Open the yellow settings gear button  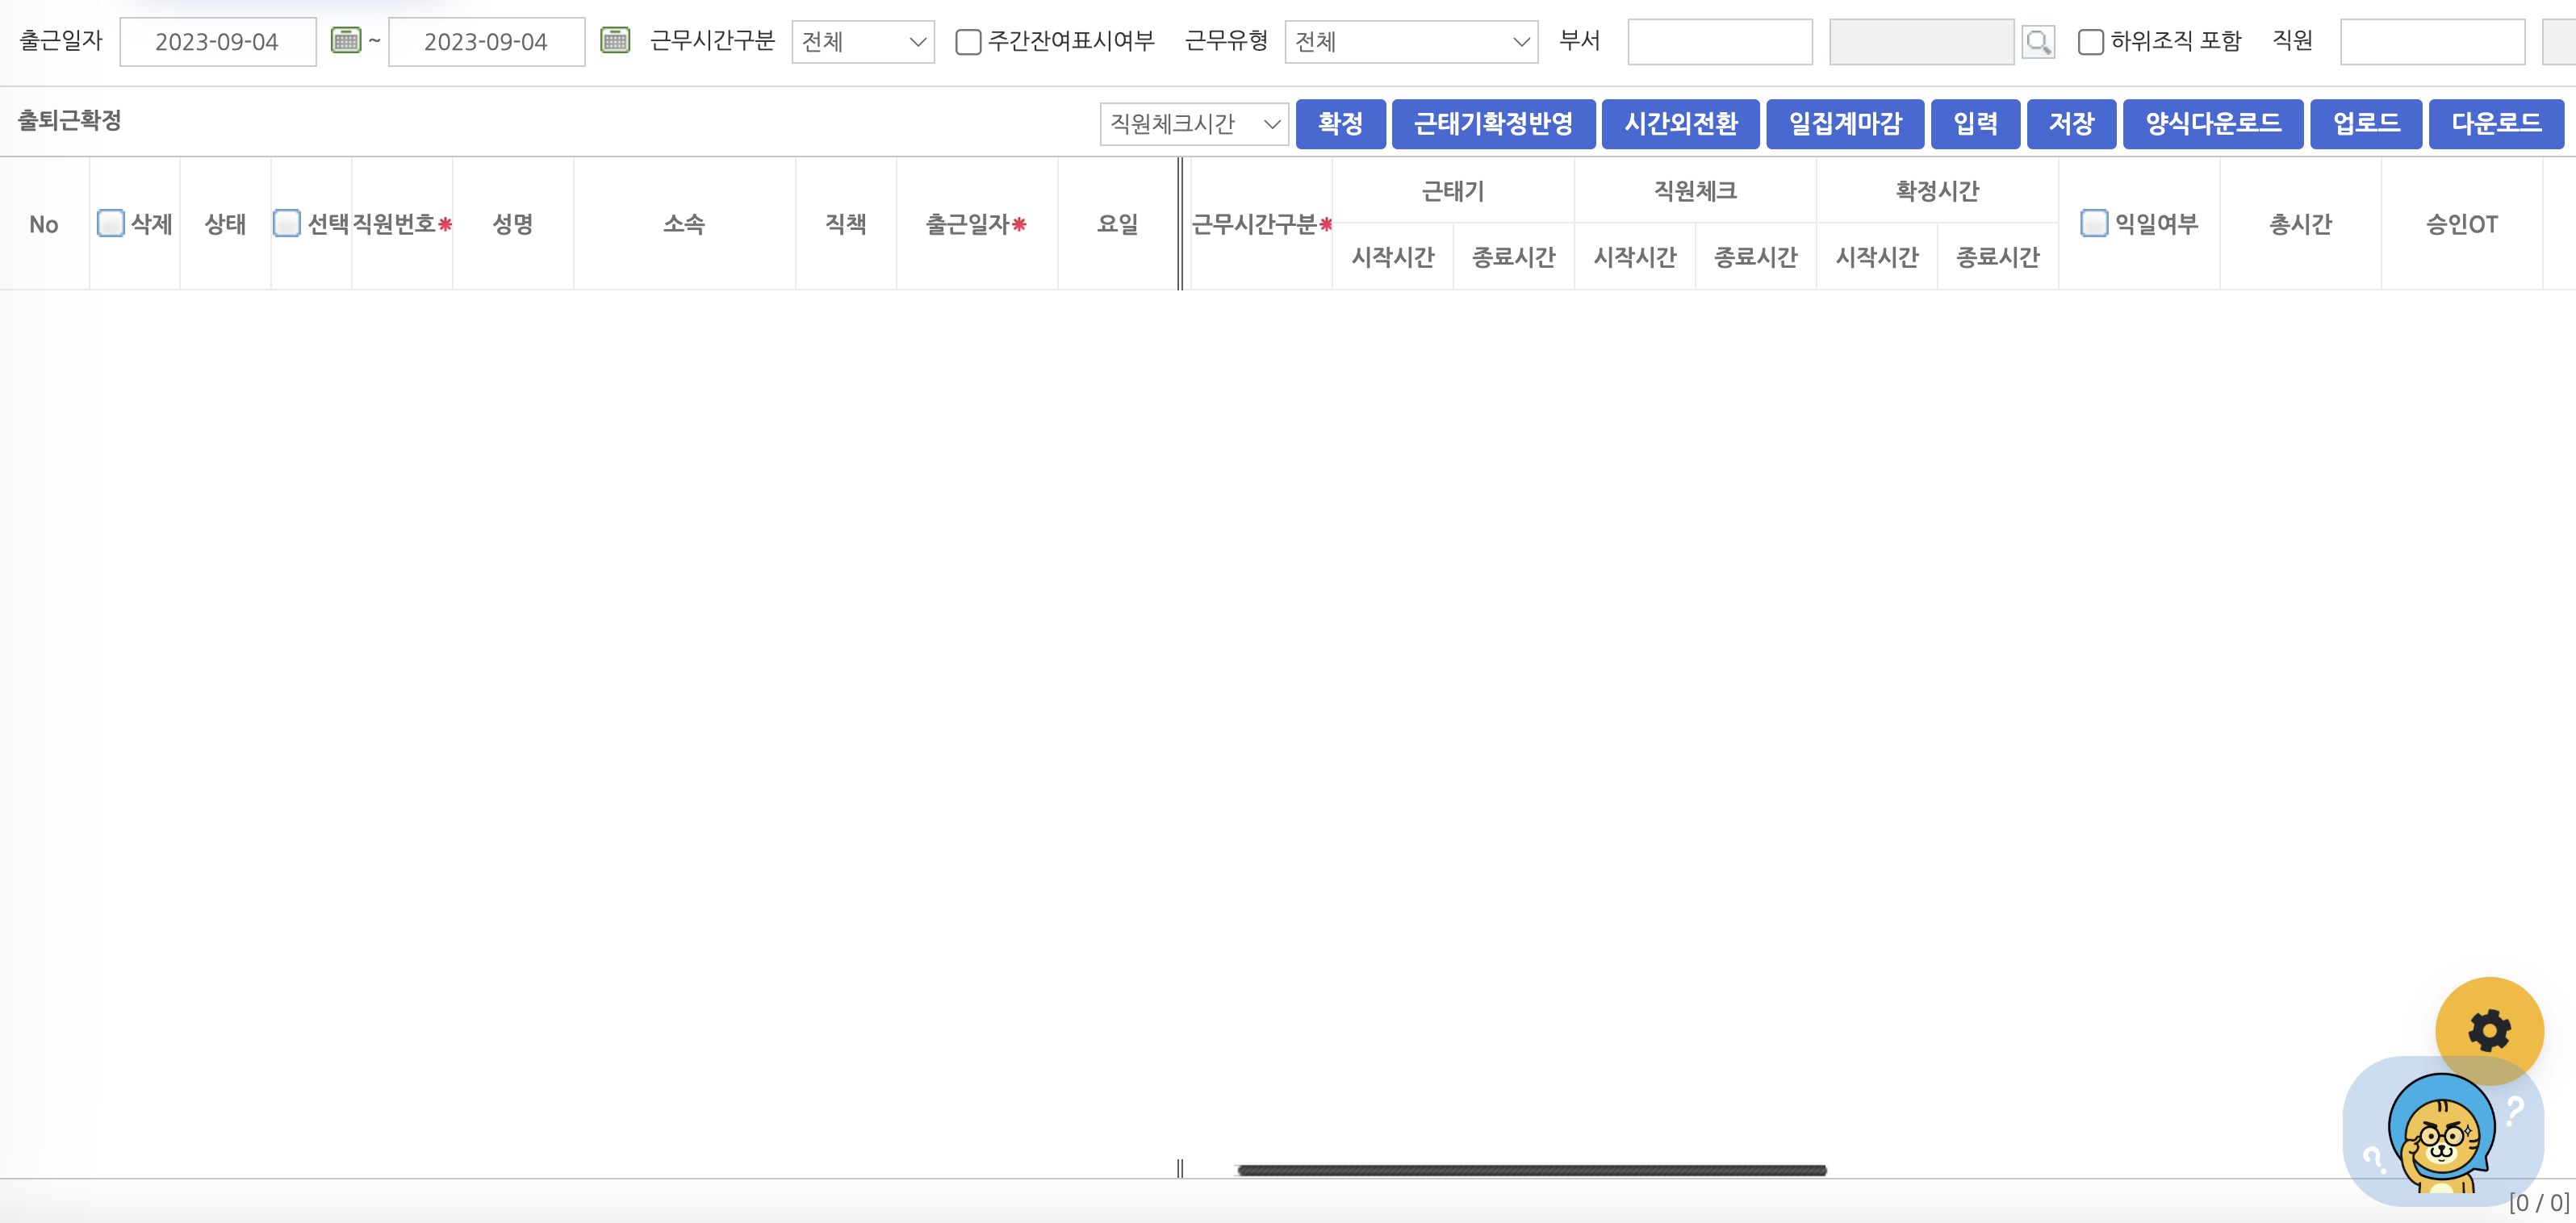click(x=2488, y=1030)
